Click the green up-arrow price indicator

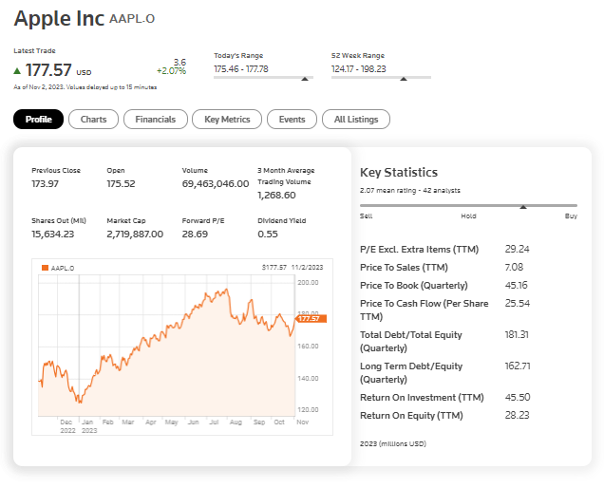[17, 71]
